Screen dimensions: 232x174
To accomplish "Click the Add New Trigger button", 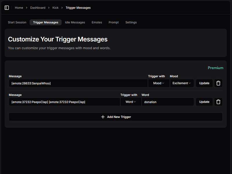I will 115,117.
